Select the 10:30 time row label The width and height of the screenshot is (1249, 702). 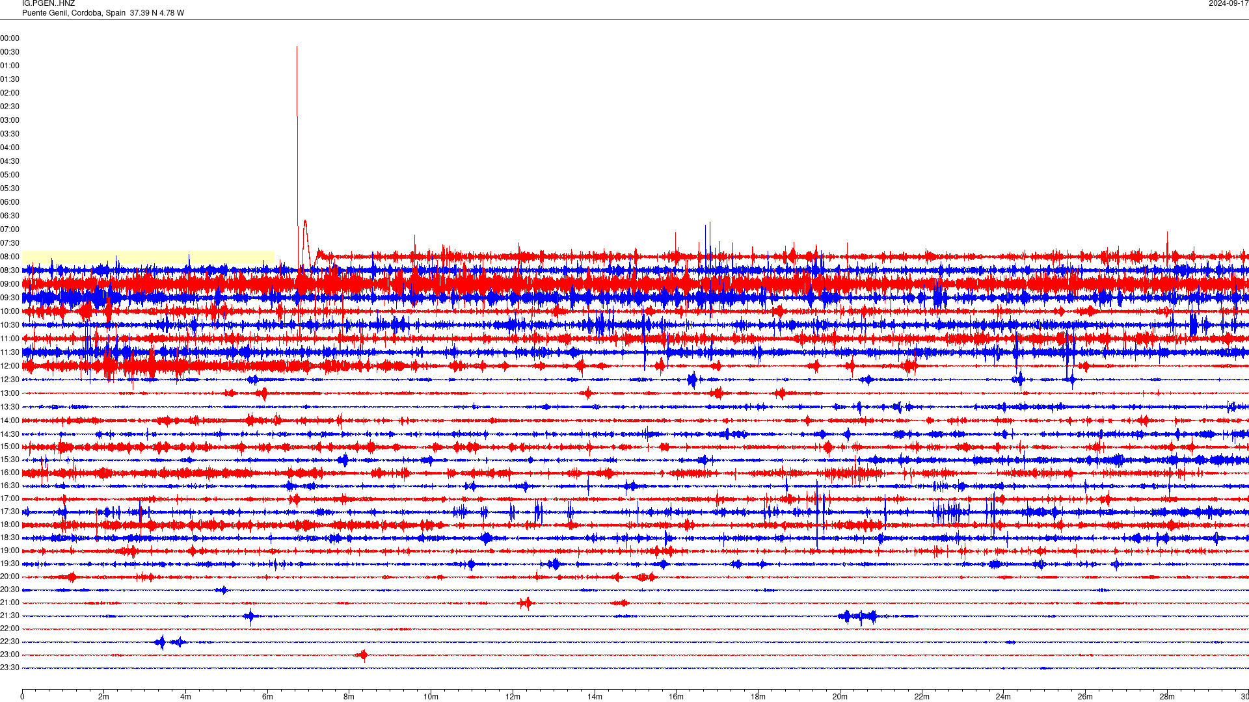pyautogui.click(x=10, y=325)
